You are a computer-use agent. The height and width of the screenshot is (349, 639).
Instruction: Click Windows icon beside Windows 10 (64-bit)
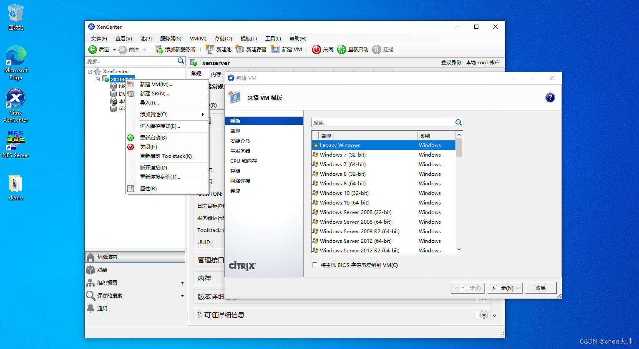pos(315,203)
